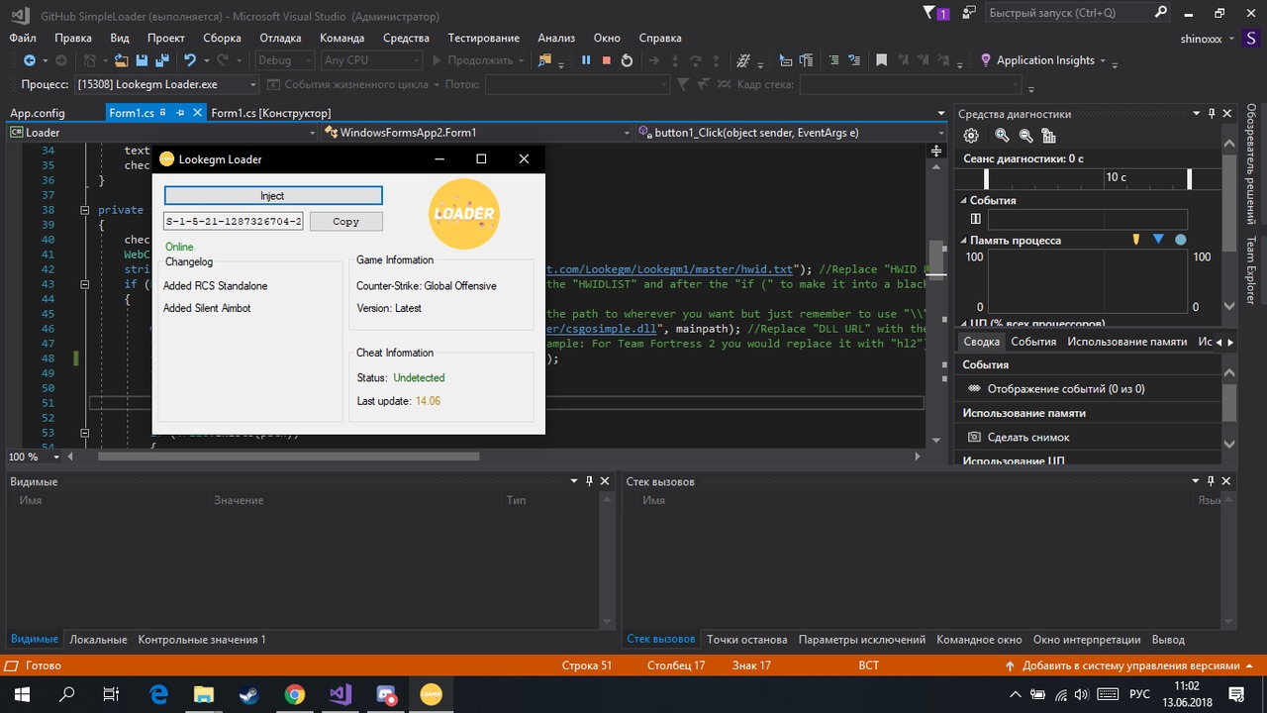The width and height of the screenshot is (1267, 713).
Task: Toggle auto-hide pin on diagnostics panel
Action: pos(1213,114)
